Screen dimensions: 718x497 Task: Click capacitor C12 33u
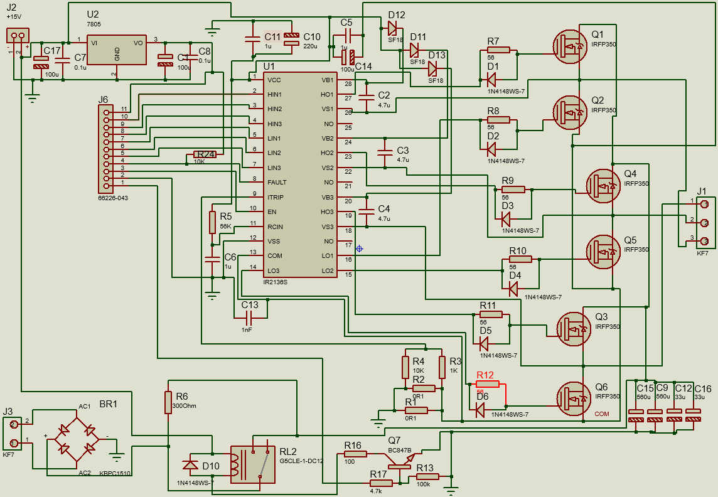click(675, 415)
